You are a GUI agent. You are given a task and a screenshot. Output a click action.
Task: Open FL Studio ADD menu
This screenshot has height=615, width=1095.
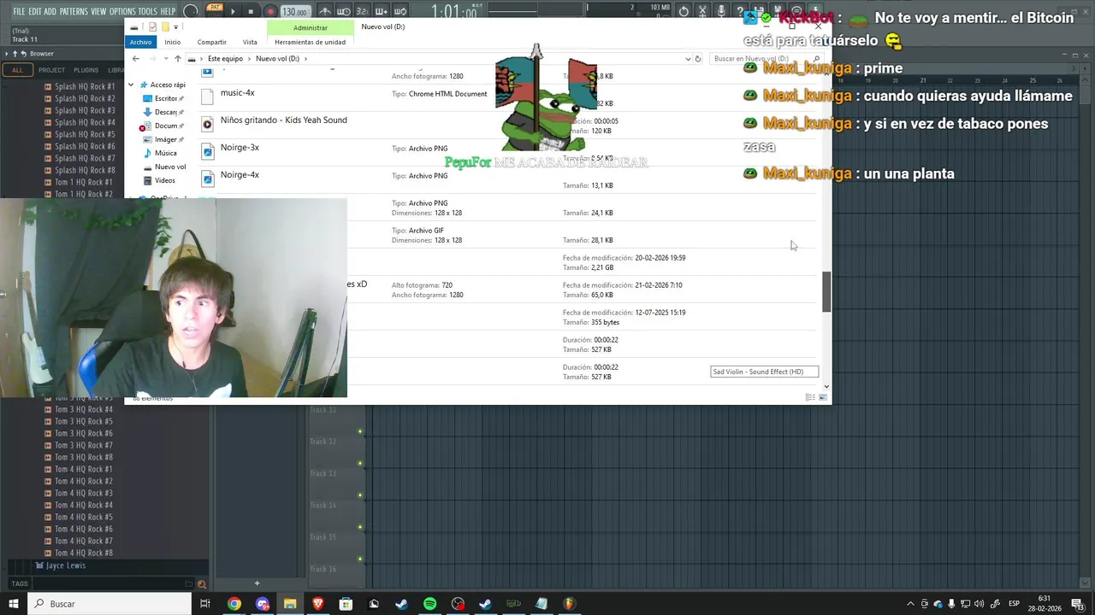50,11
